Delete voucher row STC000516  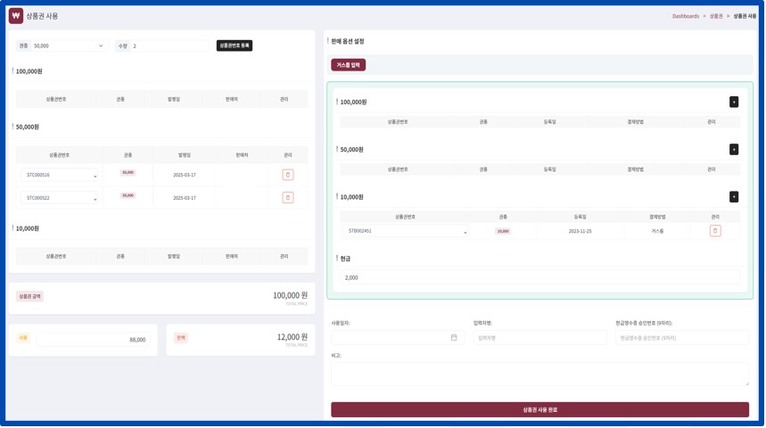pos(287,175)
